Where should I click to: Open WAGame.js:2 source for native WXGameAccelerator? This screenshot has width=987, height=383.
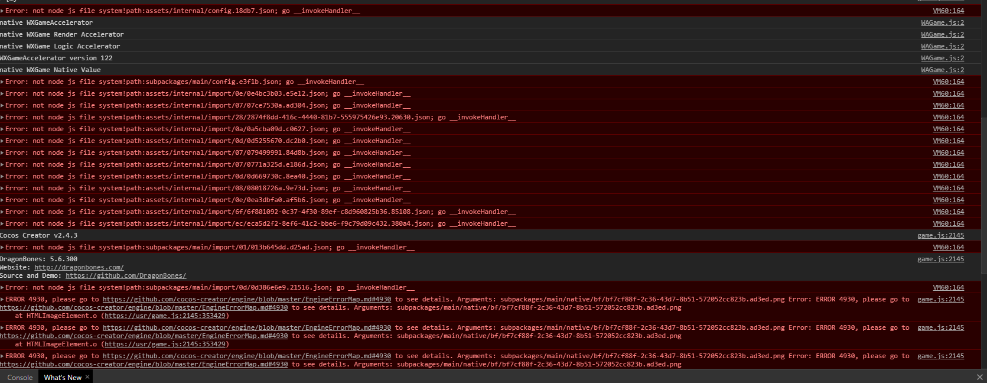pyautogui.click(x=942, y=22)
